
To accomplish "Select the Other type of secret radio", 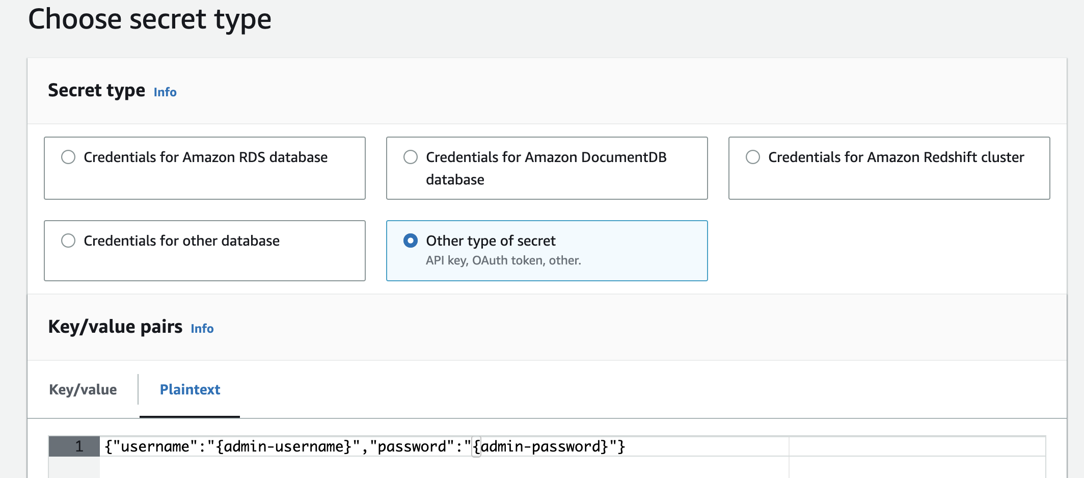I will pyautogui.click(x=411, y=241).
